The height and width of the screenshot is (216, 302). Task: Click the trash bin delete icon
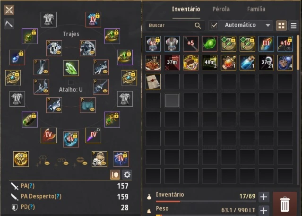point(285,204)
